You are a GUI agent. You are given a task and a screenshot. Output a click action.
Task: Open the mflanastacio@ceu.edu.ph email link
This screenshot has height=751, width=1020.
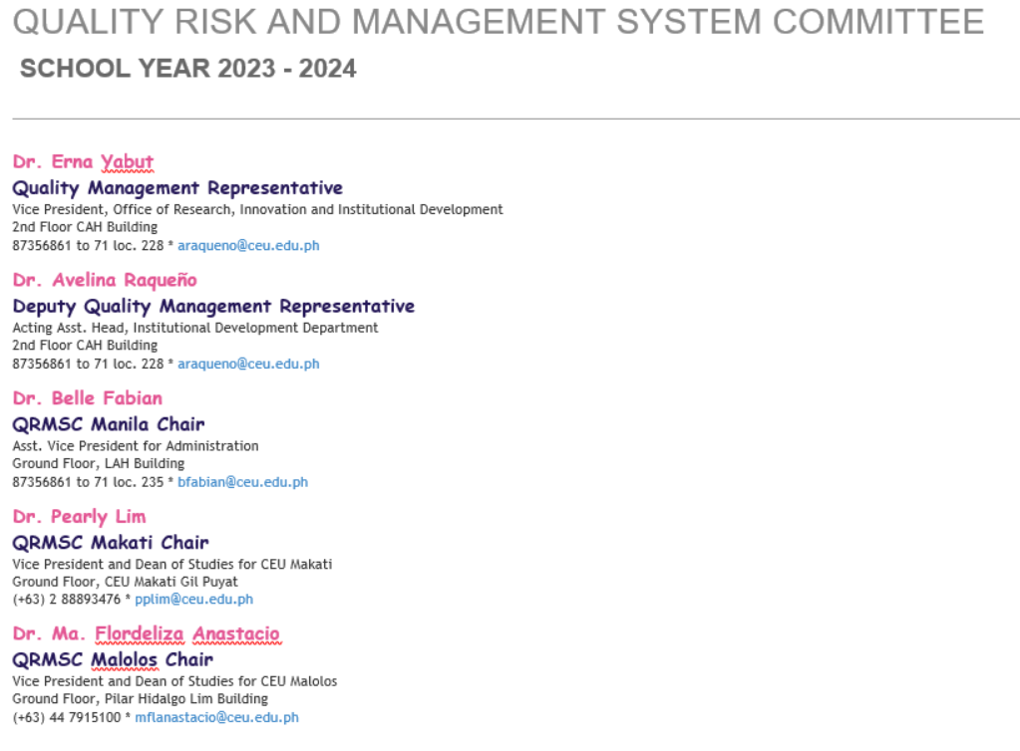(216, 717)
